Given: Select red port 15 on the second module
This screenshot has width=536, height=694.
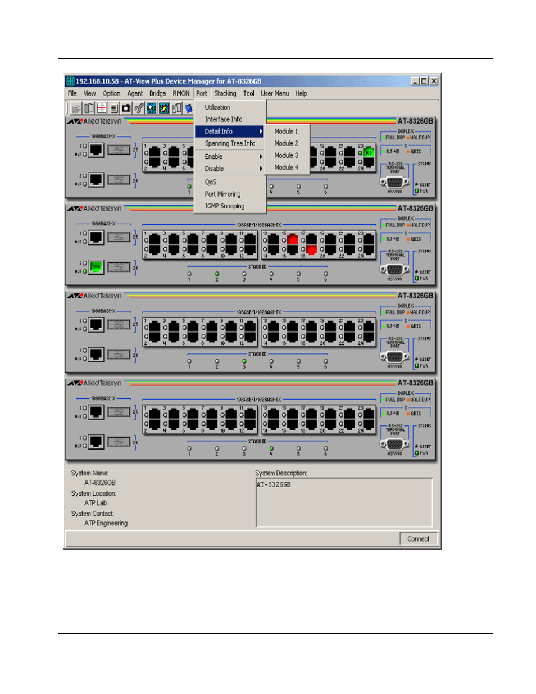Looking at the screenshot, I should point(293,239).
